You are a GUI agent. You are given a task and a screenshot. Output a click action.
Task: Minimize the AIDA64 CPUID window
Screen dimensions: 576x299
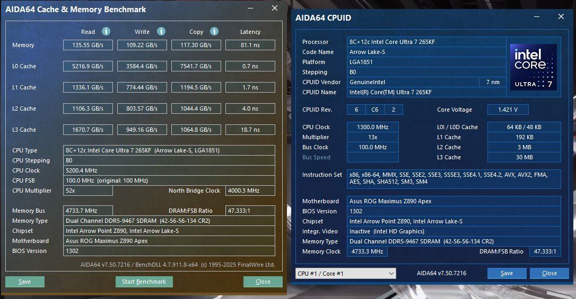point(537,17)
